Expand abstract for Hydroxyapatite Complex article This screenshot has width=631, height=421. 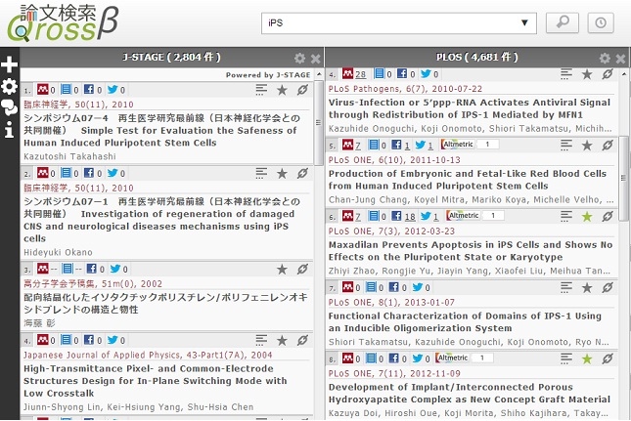[566, 358]
